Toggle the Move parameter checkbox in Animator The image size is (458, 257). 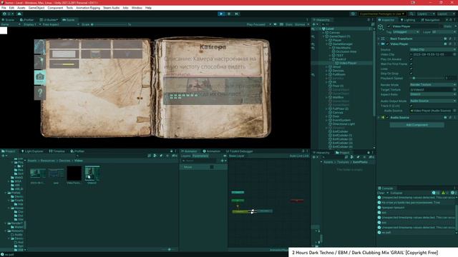pos(212,167)
